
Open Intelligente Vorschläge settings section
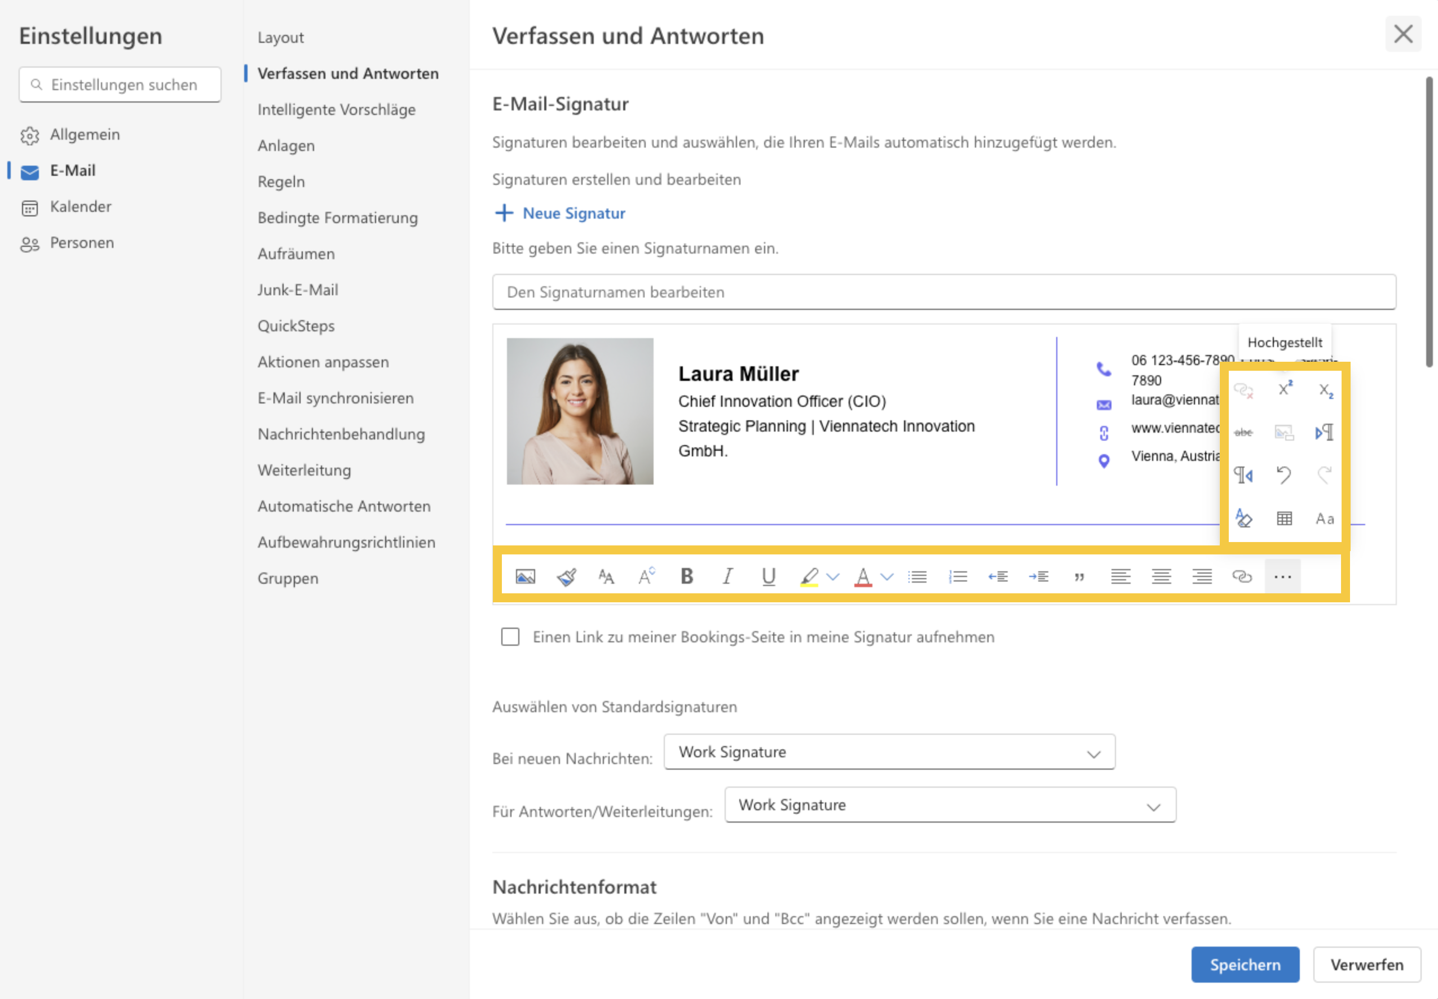click(336, 109)
